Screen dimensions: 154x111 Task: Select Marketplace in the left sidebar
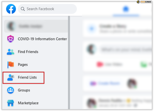pos(28,103)
